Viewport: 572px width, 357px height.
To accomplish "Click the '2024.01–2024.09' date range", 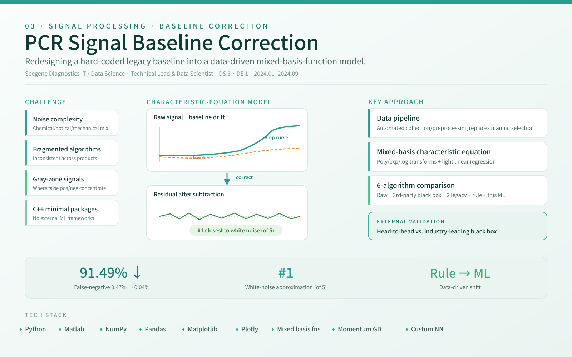I will (x=276, y=74).
